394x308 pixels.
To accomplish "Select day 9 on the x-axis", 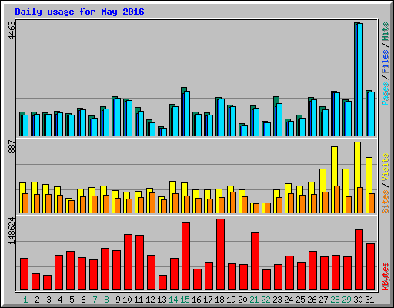I will tap(118, 300).
